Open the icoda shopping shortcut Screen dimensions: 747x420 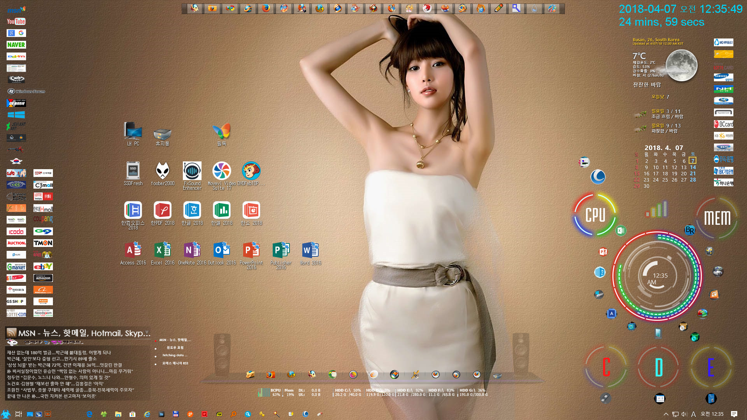16,231
